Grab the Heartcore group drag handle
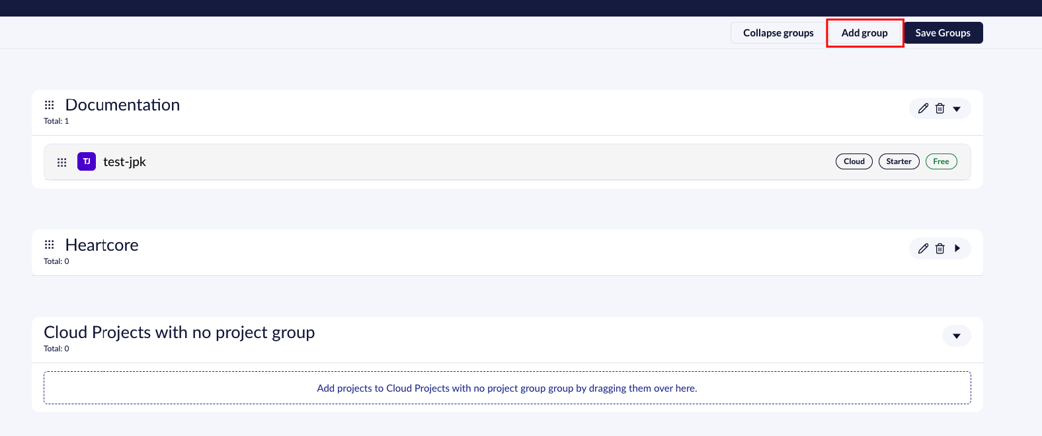The image size is (1042, 436). (x=50, y=245)
